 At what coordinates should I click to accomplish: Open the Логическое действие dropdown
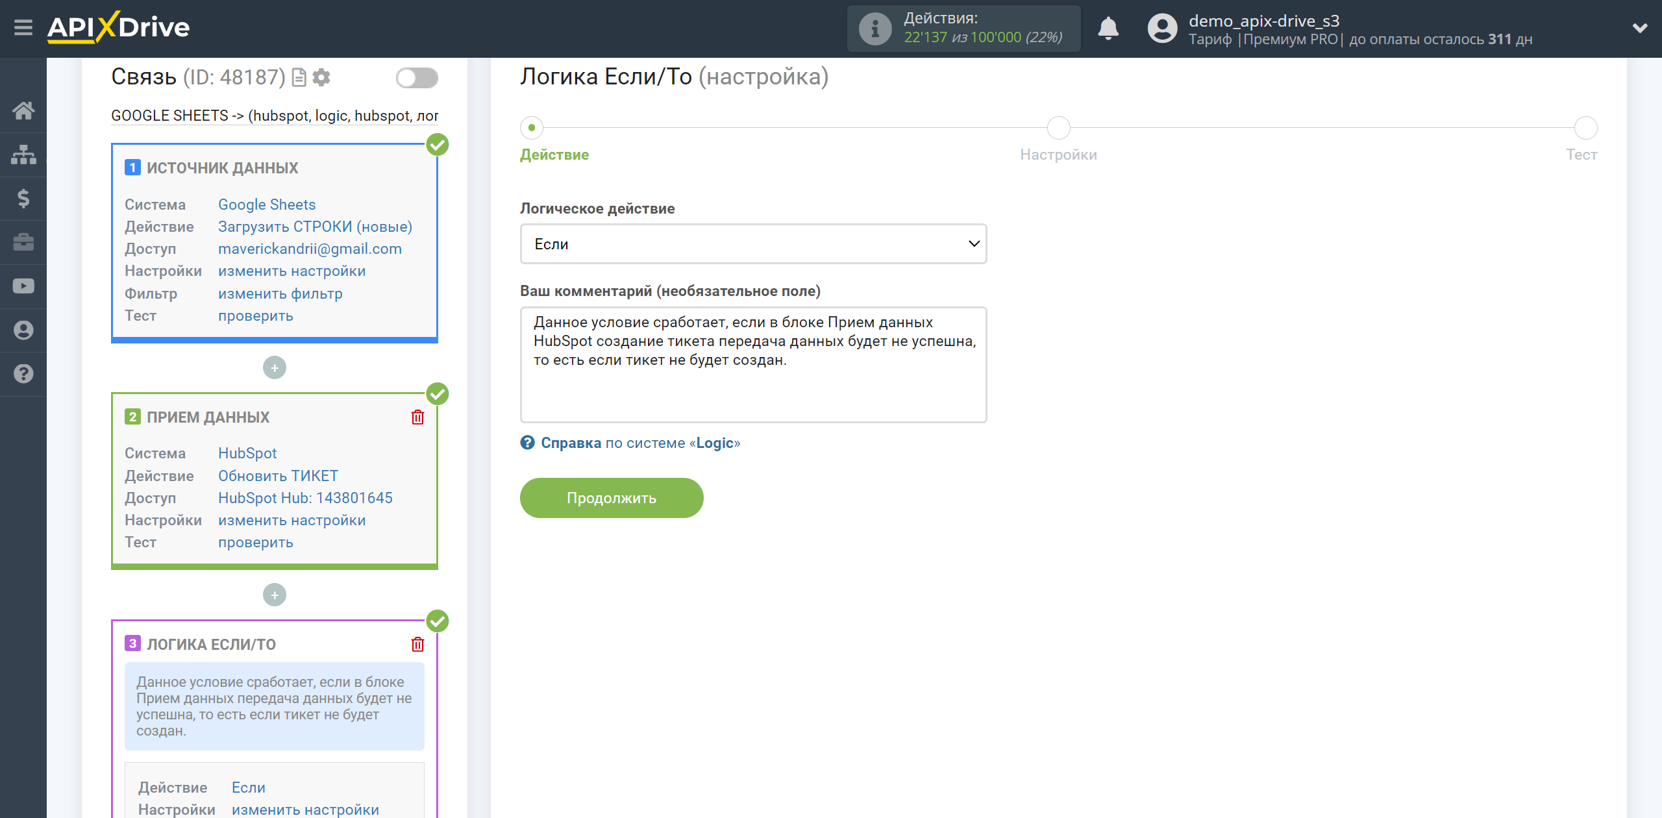click(753, 244)
